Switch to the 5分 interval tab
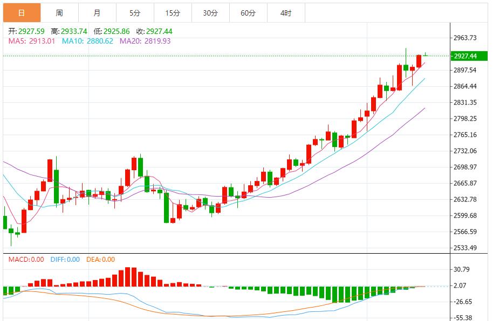The width and height of the screenshot is (493, 321). (x=135, y=13)
